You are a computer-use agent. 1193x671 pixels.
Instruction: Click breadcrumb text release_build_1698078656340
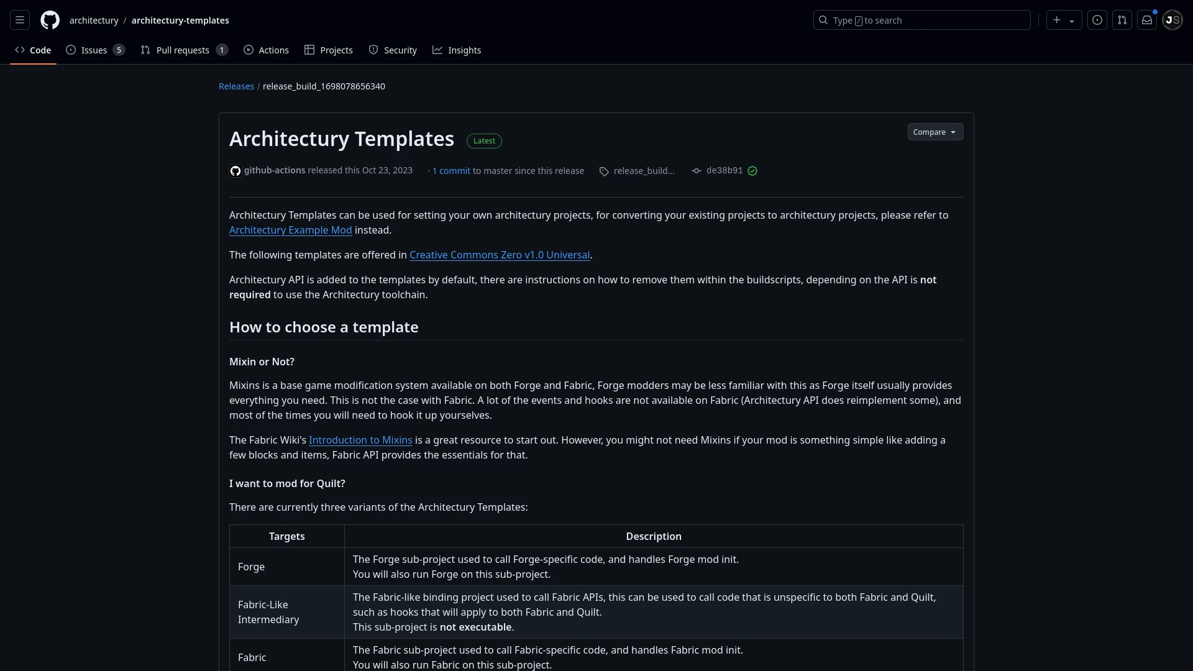pyautogui.click(x=324, y=86)
